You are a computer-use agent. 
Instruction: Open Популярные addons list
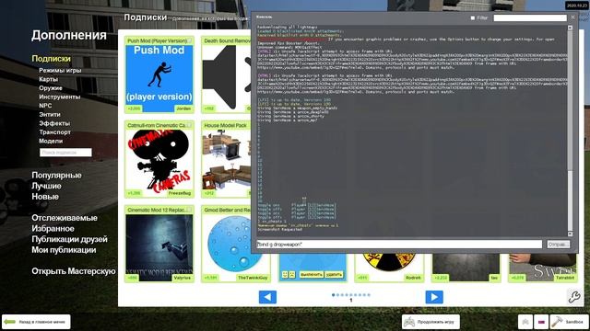pos(56,176)
